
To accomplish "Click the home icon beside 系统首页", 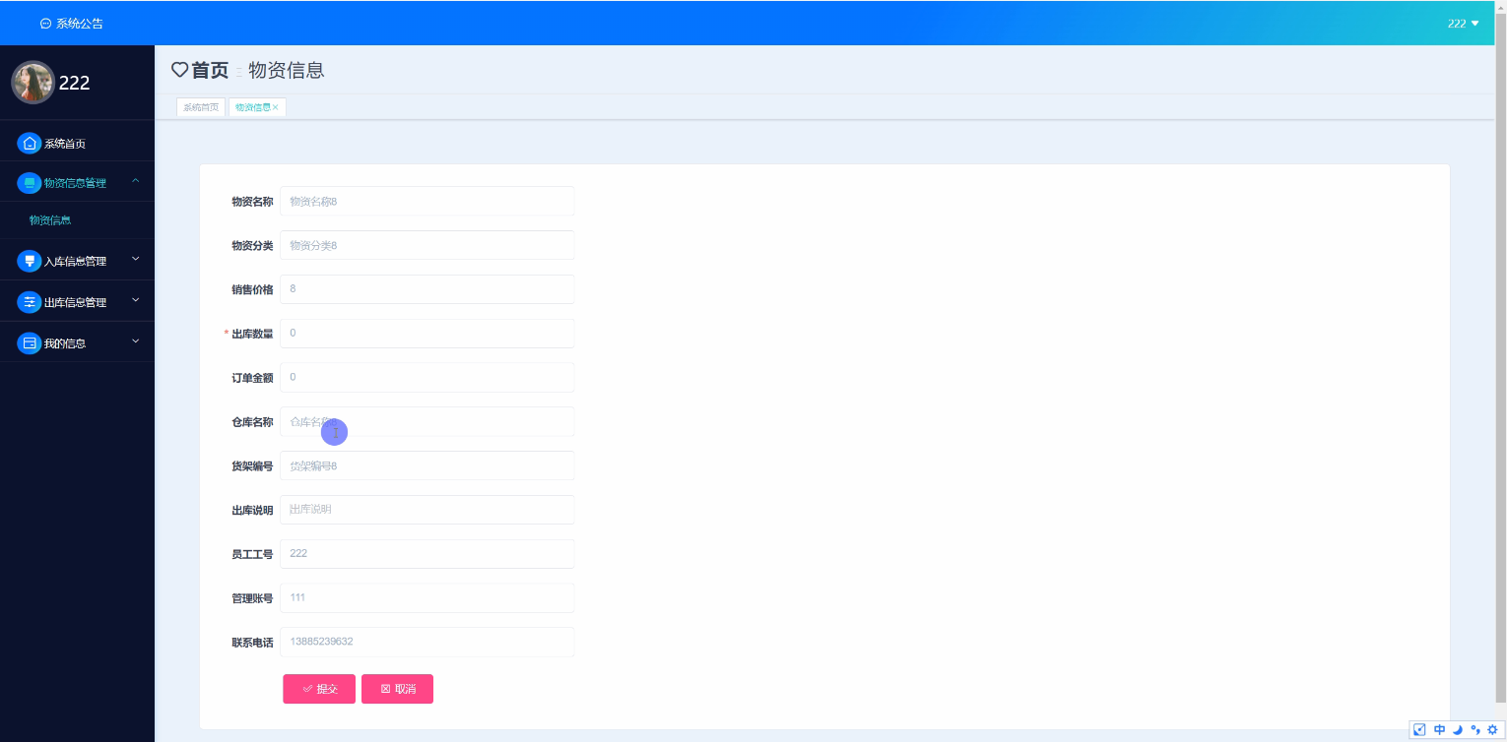I will point(30,144).
